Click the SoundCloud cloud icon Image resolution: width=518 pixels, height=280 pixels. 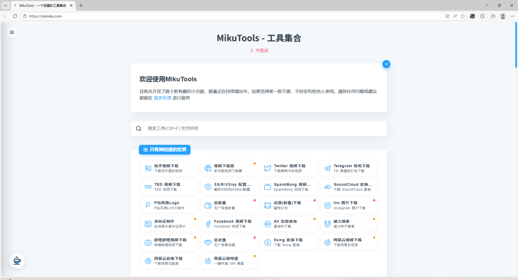pos(328,187)
